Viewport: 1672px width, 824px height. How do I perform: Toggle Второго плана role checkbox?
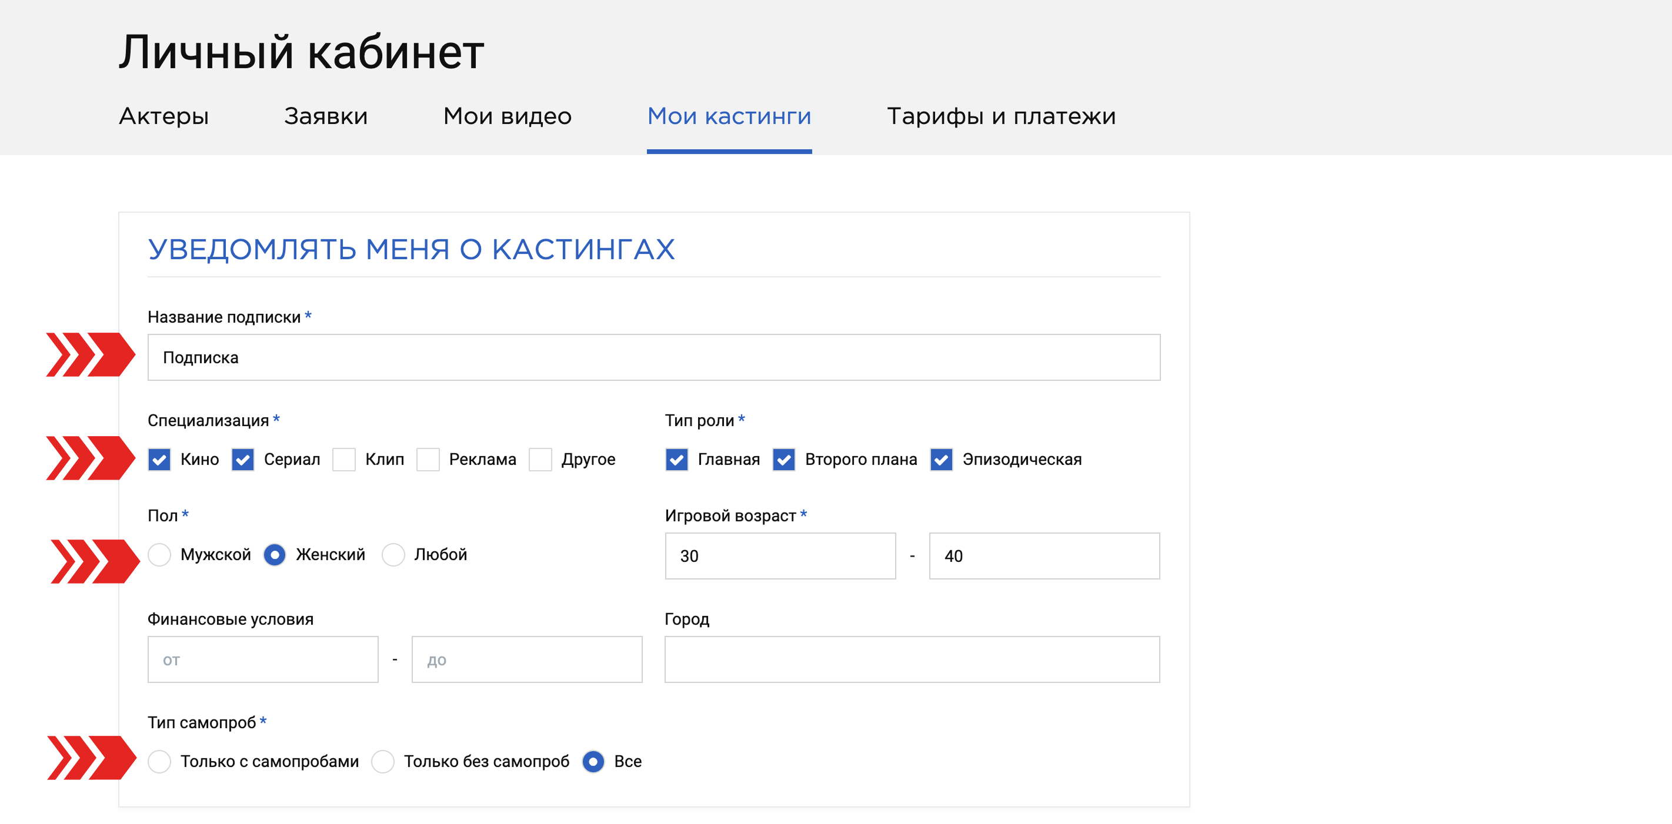coord(783,460)
